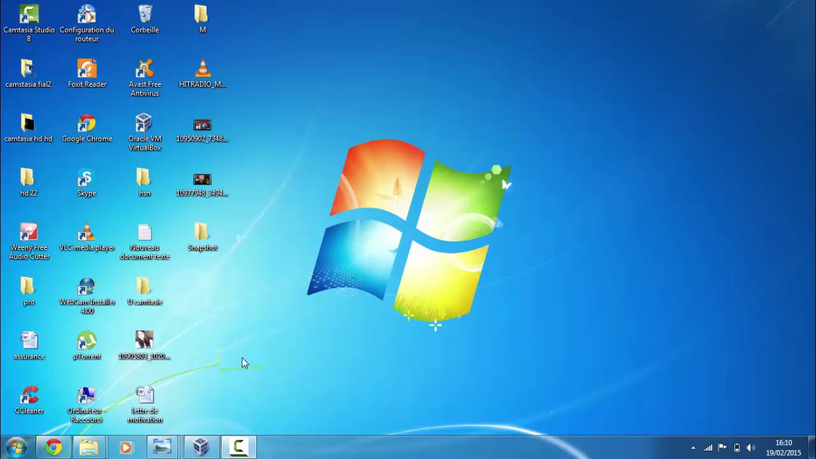Open the assurance Word document
The image size is (816, 459).
click(29, 346)
